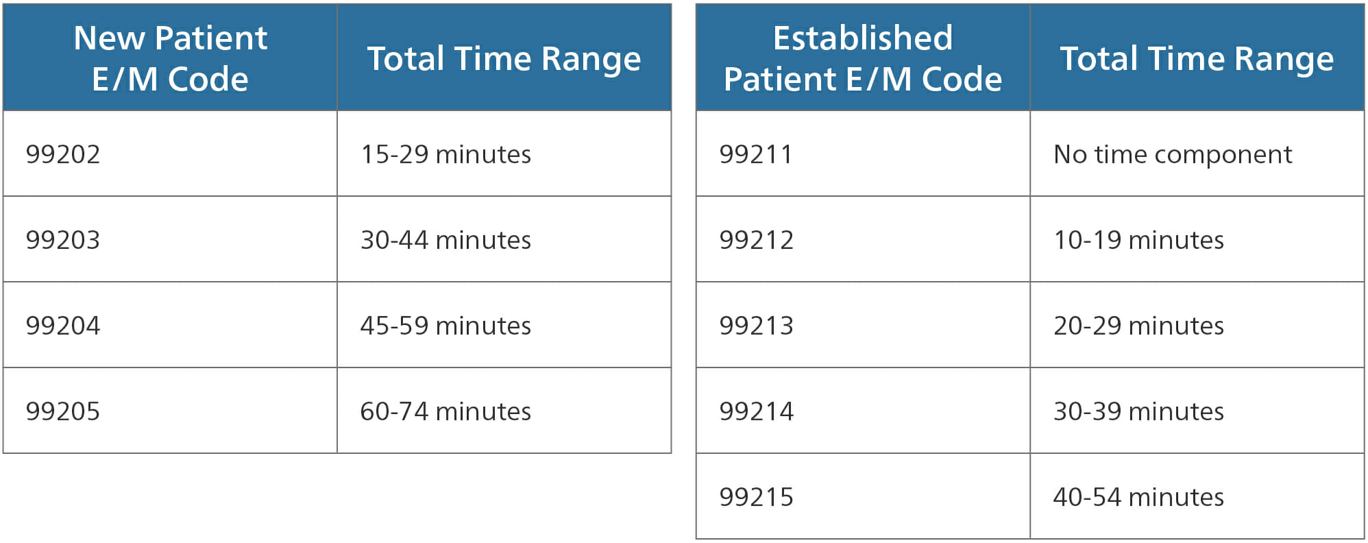Viewport: 1368px width, 543px height.
Task: Select the 60-74 minutes cell
Action: 445,411
